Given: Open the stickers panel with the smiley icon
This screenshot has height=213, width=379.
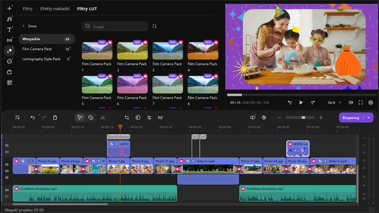Looking at the screenshot, I should (x=9, y=61).
